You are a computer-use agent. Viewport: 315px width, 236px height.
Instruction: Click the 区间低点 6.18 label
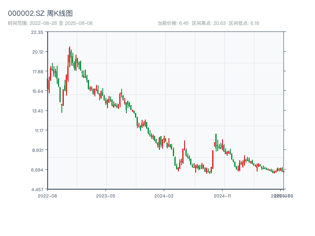tap(244, 23)
